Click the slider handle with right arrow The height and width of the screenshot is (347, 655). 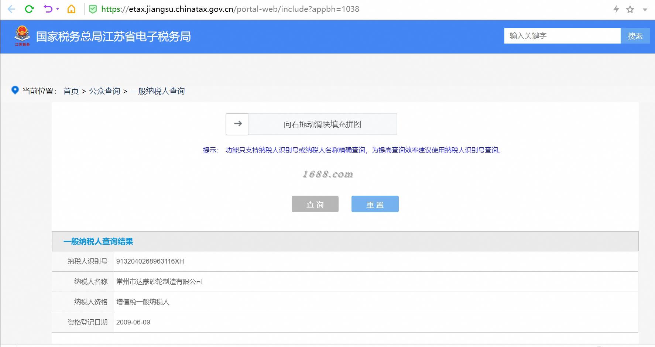click(x=237, y=124)
